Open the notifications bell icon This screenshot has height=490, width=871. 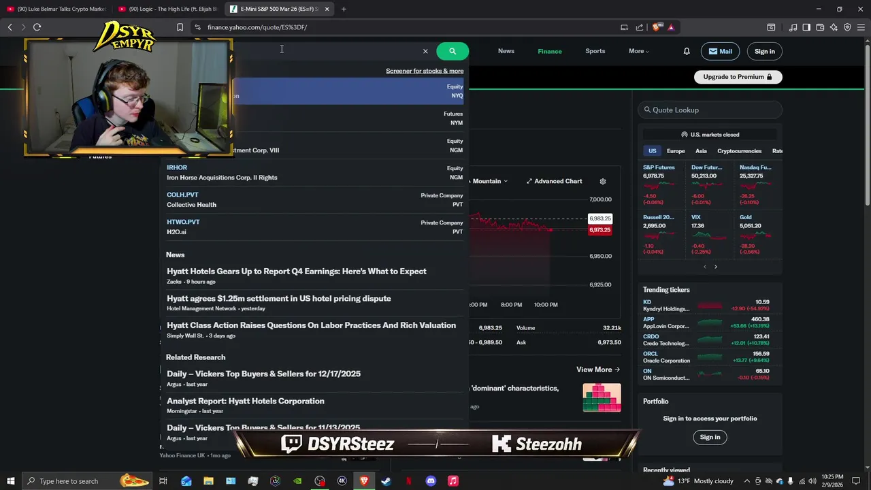687,51
